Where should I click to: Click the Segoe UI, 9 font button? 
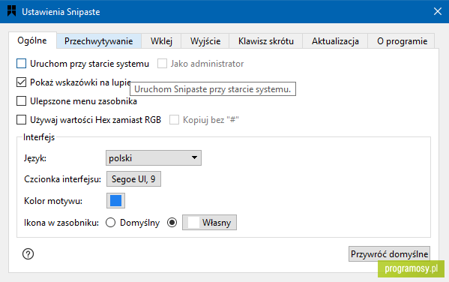133,179
